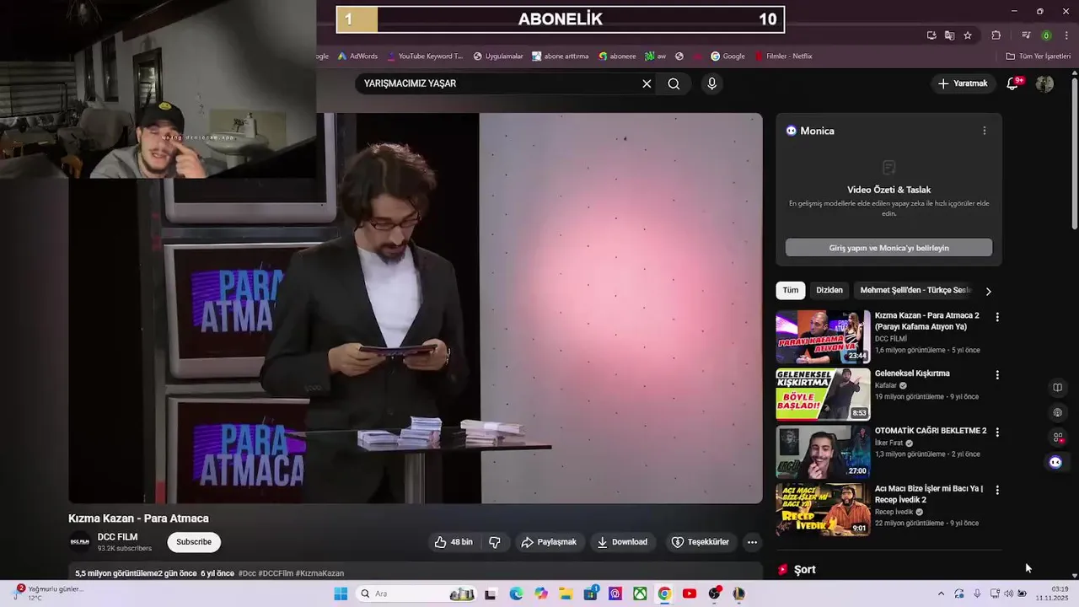Click the translate page icon
Image resolution: width=1079 pixels, height=607 pixels.
tap(949, 35)
